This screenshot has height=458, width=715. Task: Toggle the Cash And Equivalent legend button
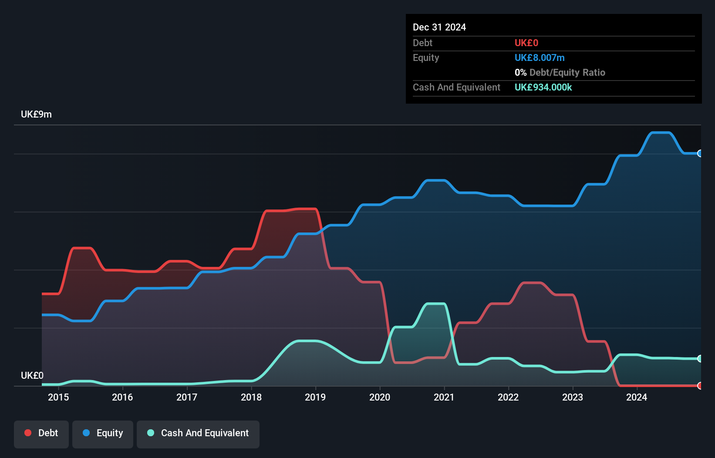click(x=198, y=434)
